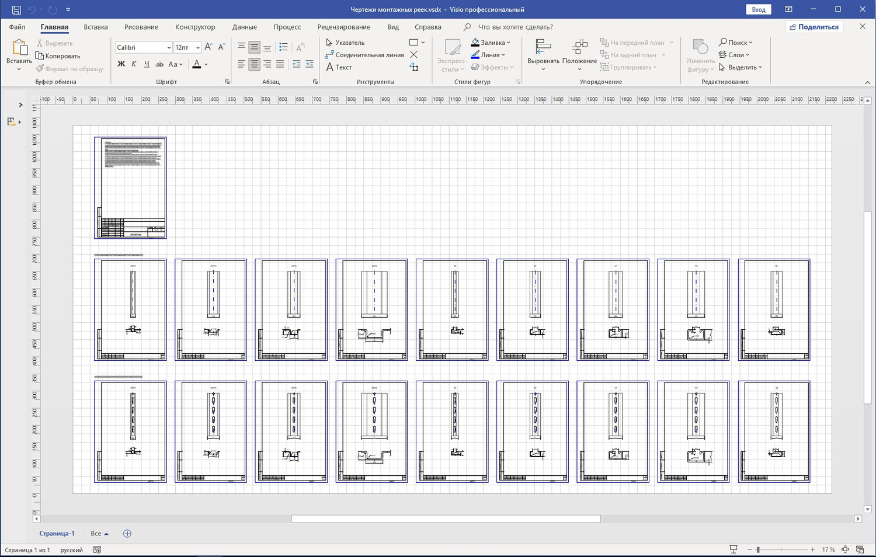
Task: Open the Insert (Вставка) ribbon tab
Action: (95, 27)
